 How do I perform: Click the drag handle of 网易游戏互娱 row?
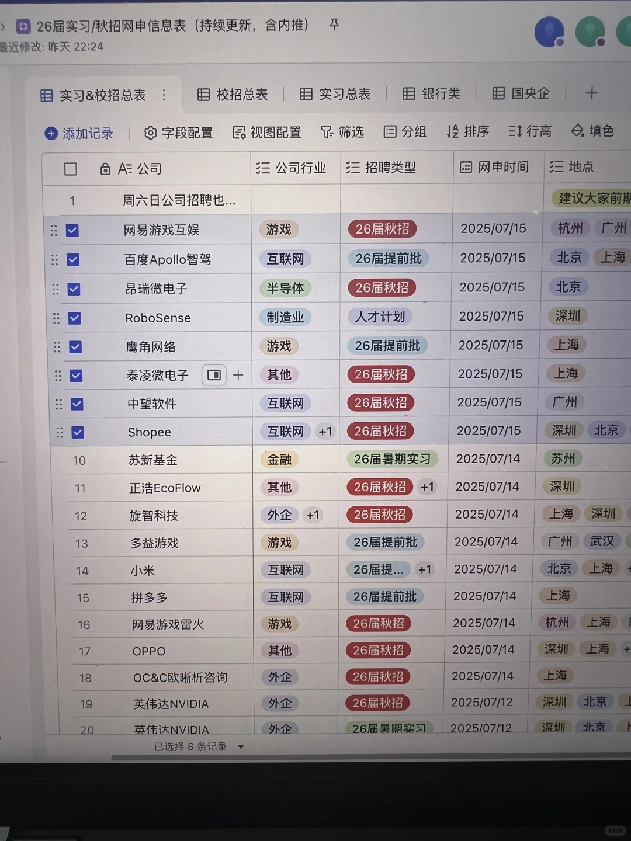(54, 230)
